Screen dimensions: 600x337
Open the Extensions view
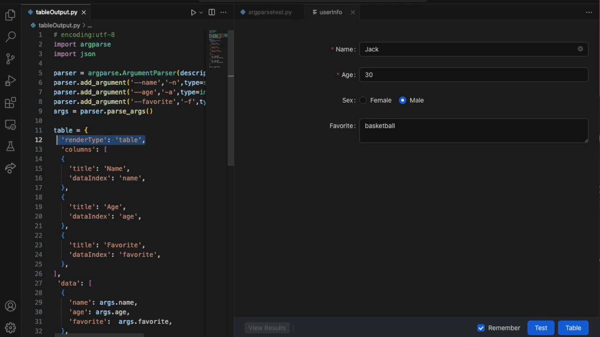pyautogui.click(x=10, y=103)
